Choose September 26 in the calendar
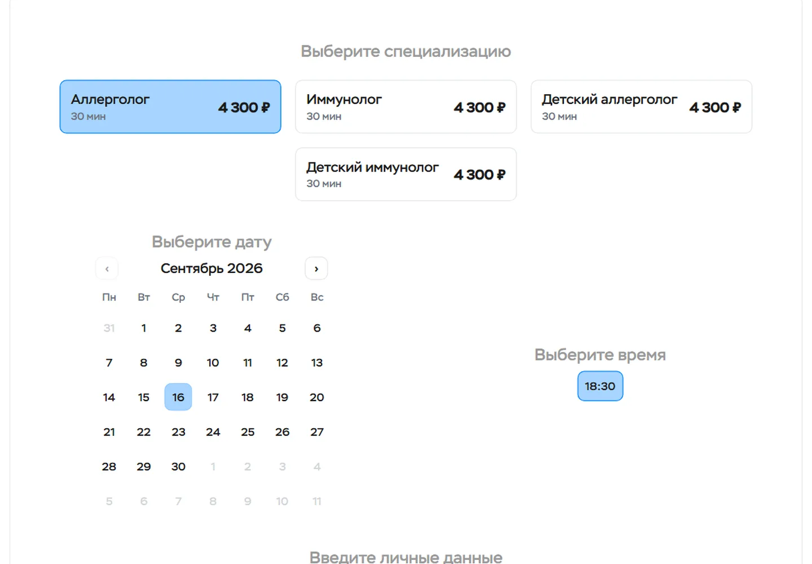This screenshot has width=812, height=564. (283, 432)
